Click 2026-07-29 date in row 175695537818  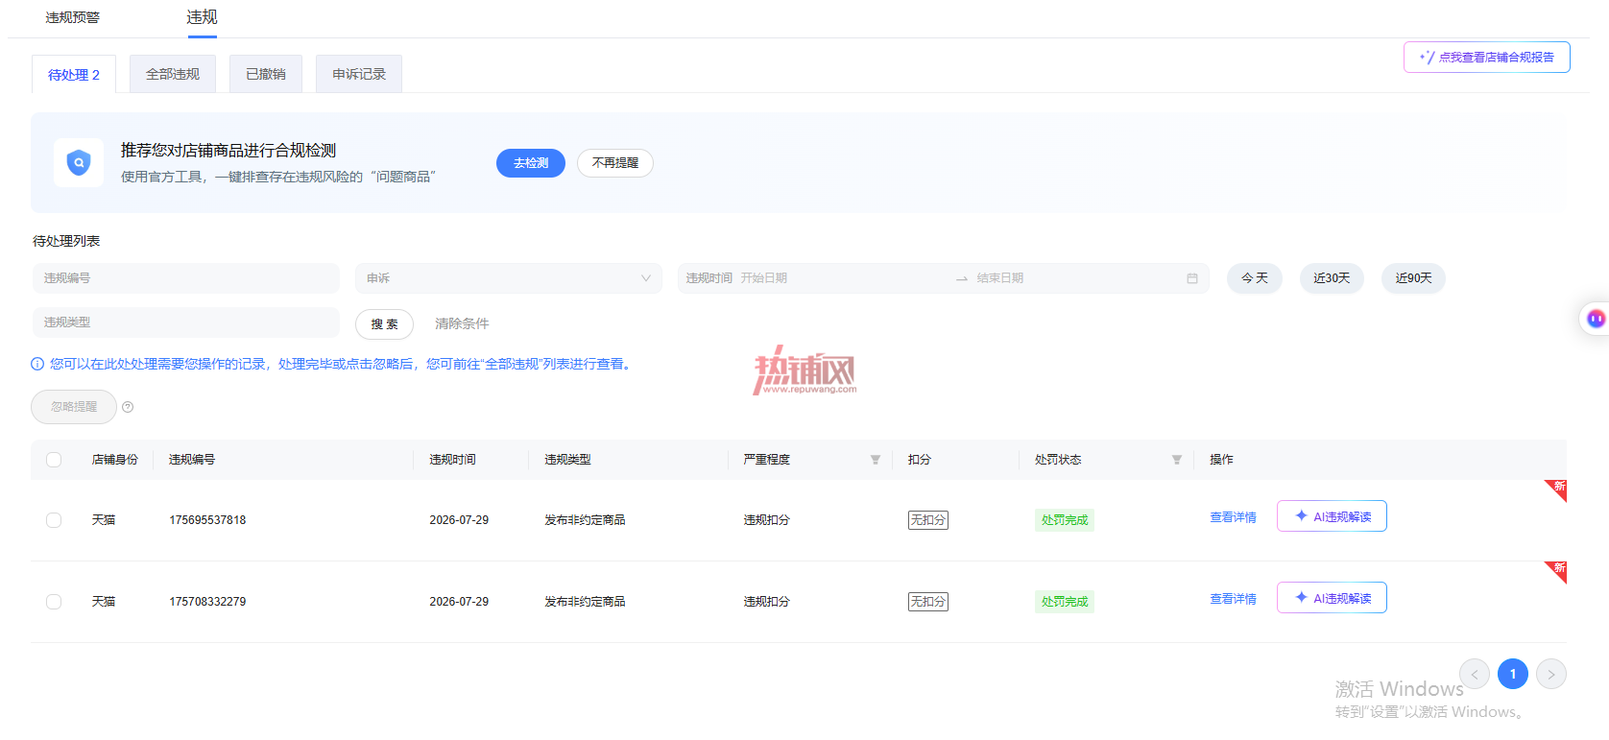(x=459, y=520)
